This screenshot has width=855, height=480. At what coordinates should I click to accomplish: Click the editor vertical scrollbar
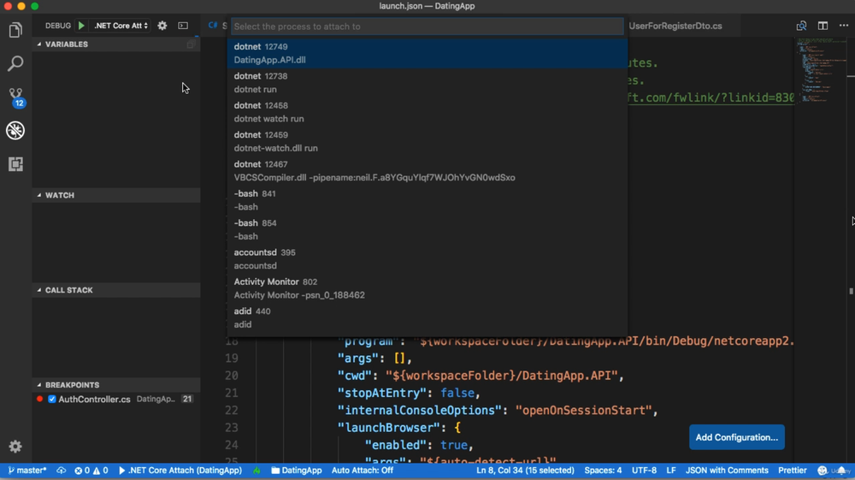tap(851, 250)
